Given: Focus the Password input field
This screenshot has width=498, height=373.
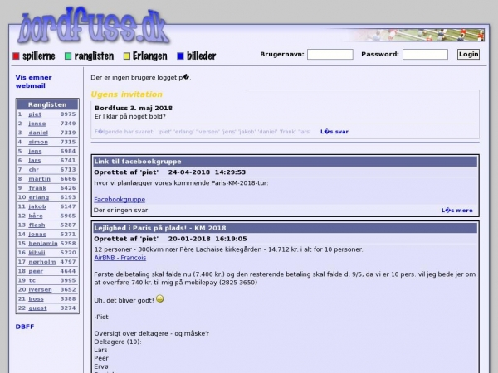Looking at the screenshot, I should [x=425, y=55].
